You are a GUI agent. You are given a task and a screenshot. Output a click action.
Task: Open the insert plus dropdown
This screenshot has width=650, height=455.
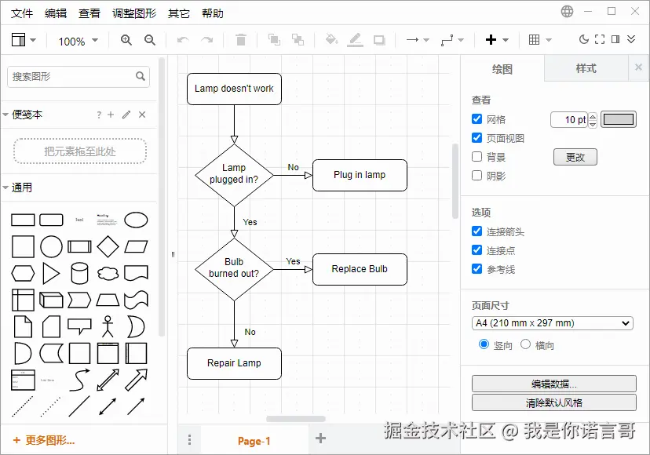coord(497,40)
